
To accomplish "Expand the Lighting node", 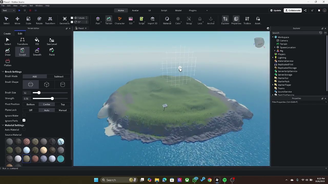I will pyautogui.click(x=273, y=57).
